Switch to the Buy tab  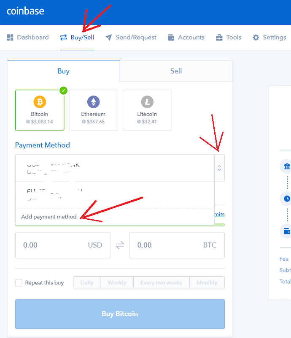click(64, 71)
